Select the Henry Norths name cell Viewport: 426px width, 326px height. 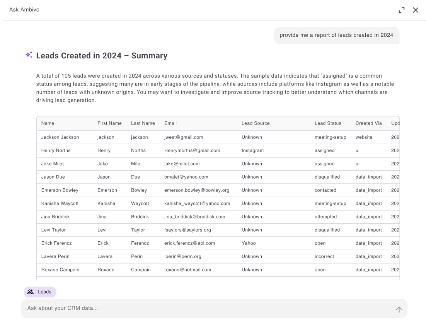[x=56, y=150]
